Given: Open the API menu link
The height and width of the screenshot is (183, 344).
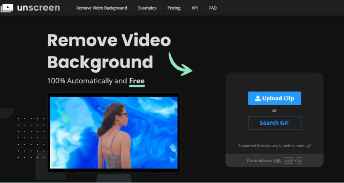Looking at the screenshot, I should 195,8.
